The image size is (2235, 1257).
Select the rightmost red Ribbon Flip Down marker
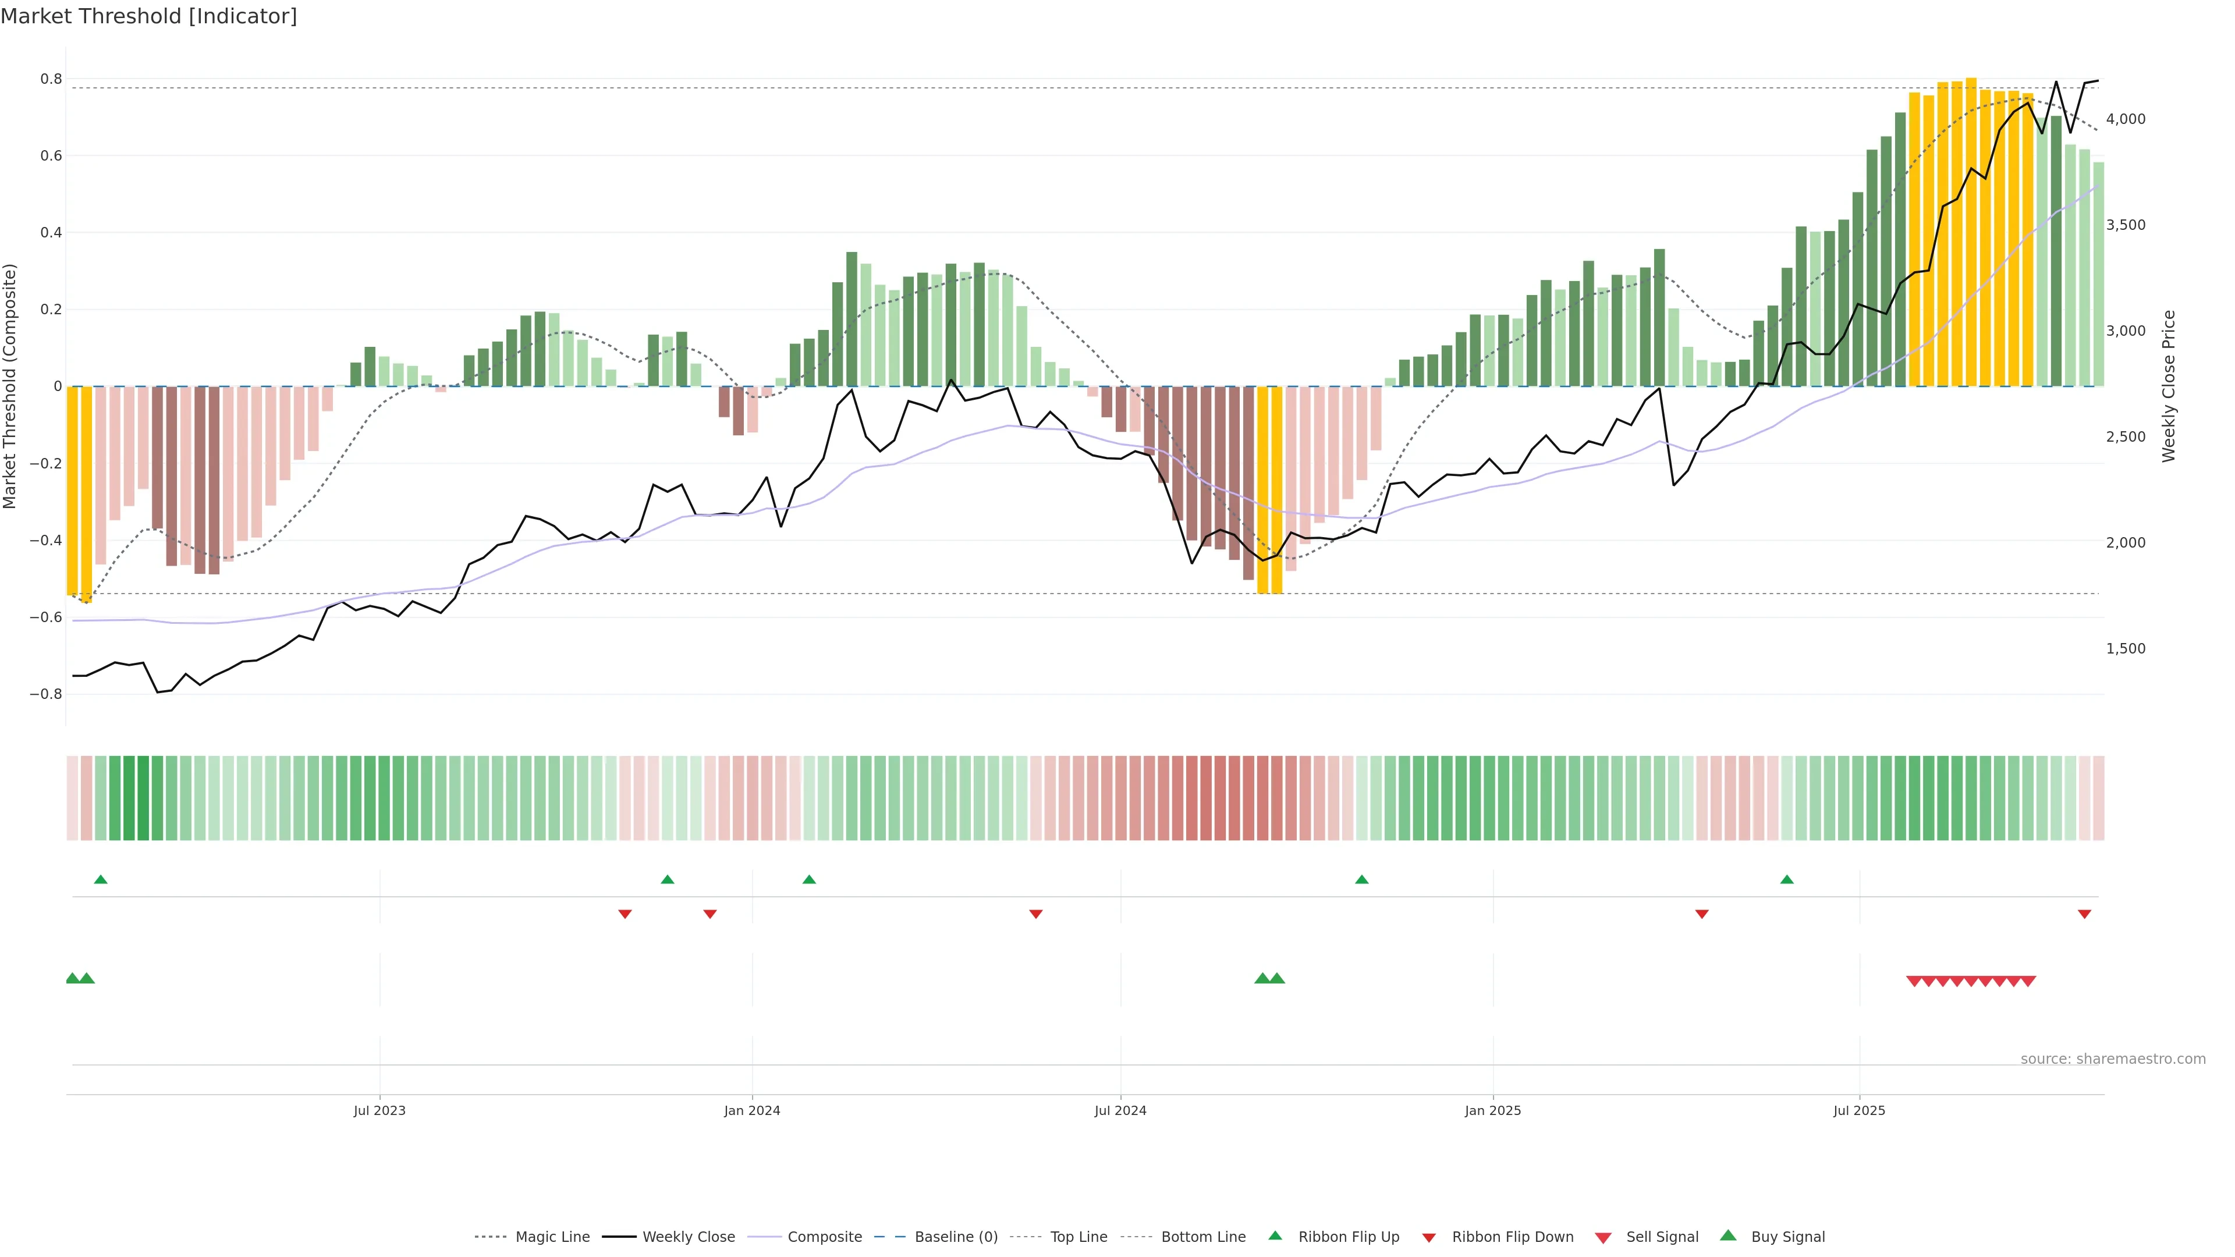click(2084, 914)
